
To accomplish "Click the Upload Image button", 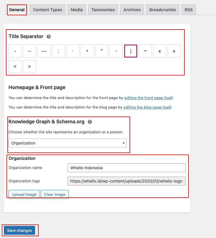I will tap(24, 194).
